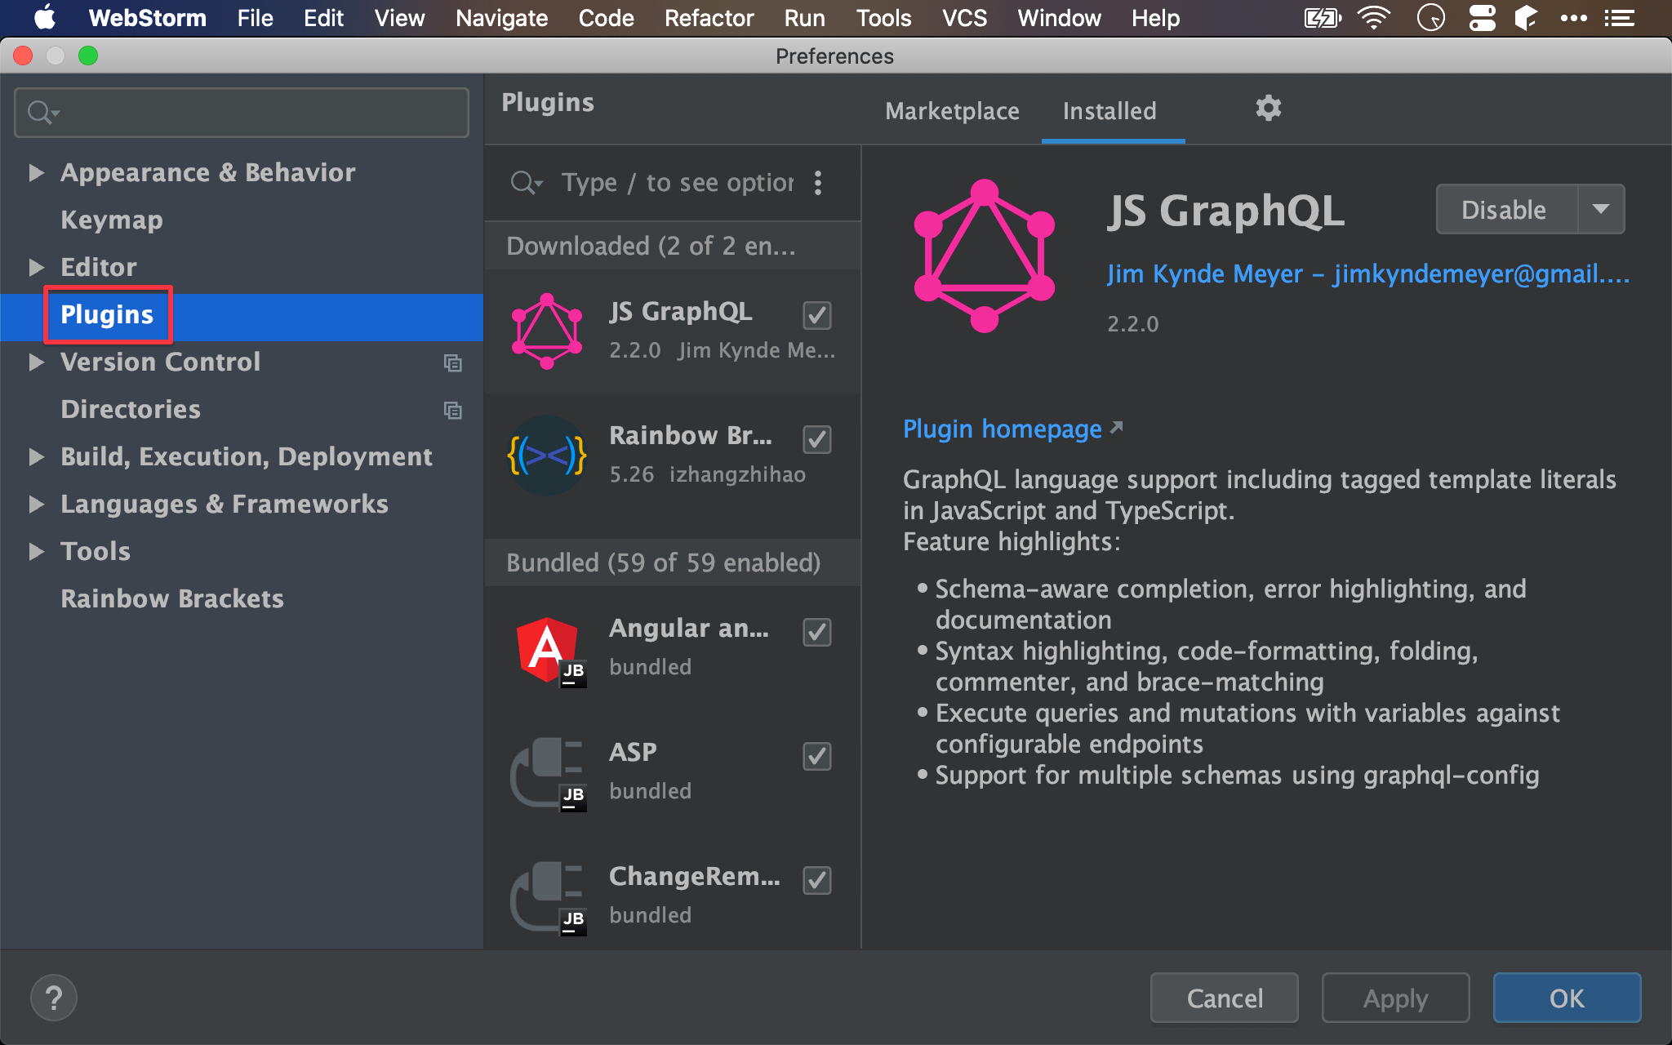Click the three dots menu bar extra
The image size is (1672, 1045).
(x=1573, y=18)
